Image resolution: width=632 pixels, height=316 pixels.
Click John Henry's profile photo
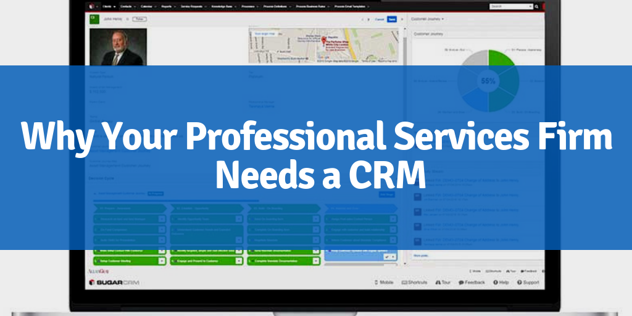[118, 47]
